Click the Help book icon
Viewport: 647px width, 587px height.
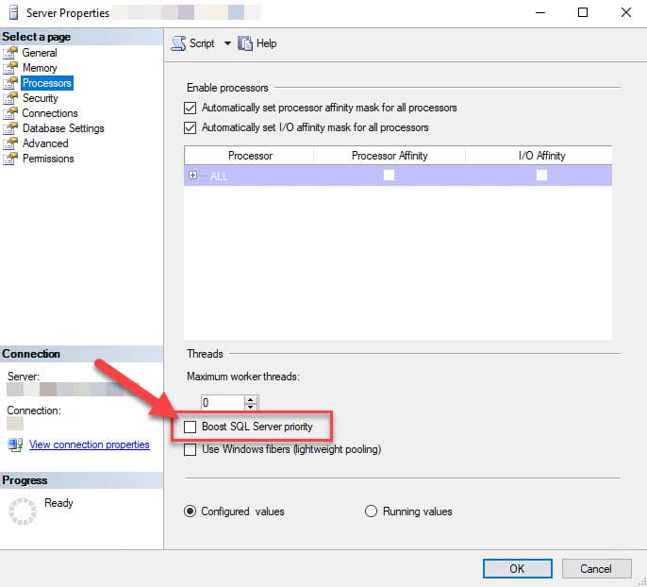[x=244, y=43]
